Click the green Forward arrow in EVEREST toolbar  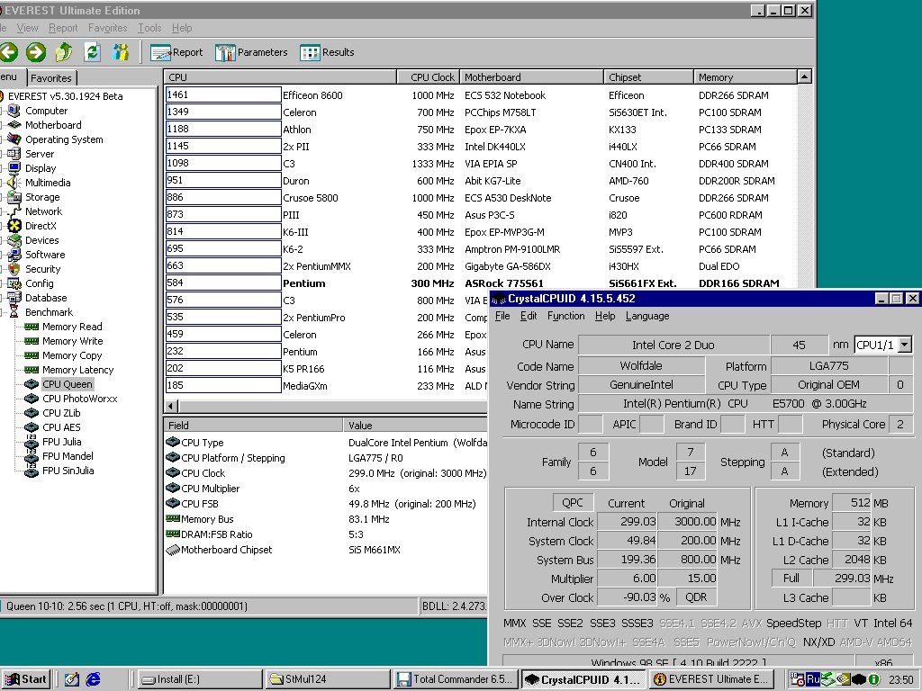[36, 52]
